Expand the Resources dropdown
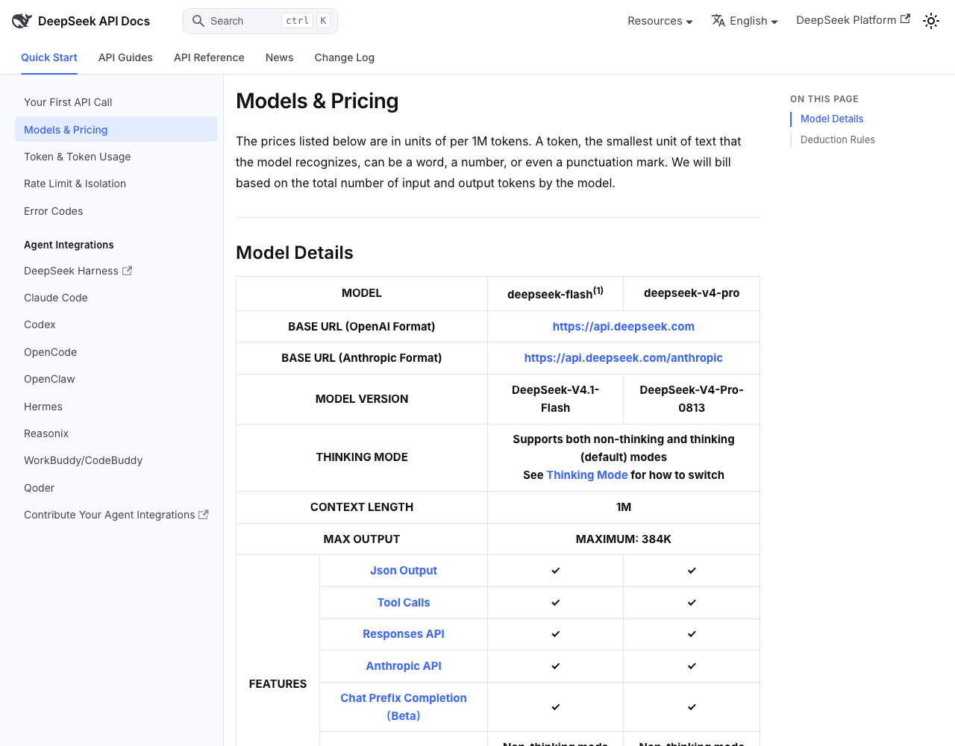The image size is (955, 746). [660, 21]
